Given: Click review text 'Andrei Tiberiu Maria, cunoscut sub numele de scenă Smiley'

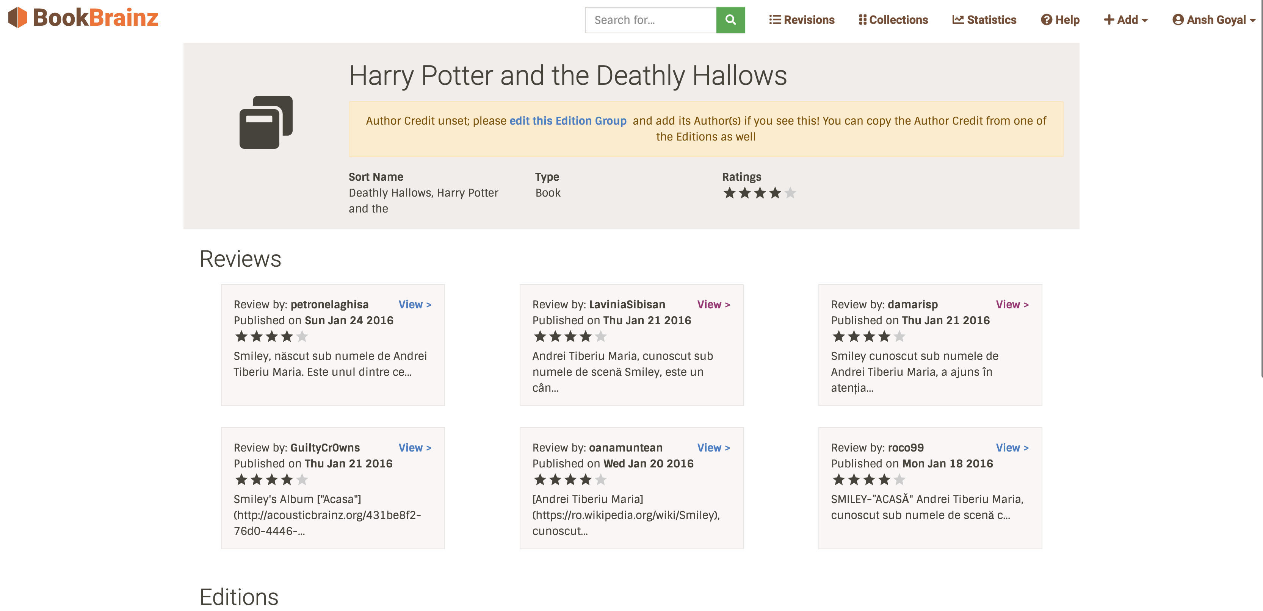Looking at the screenshot, I should click(623, 372).
